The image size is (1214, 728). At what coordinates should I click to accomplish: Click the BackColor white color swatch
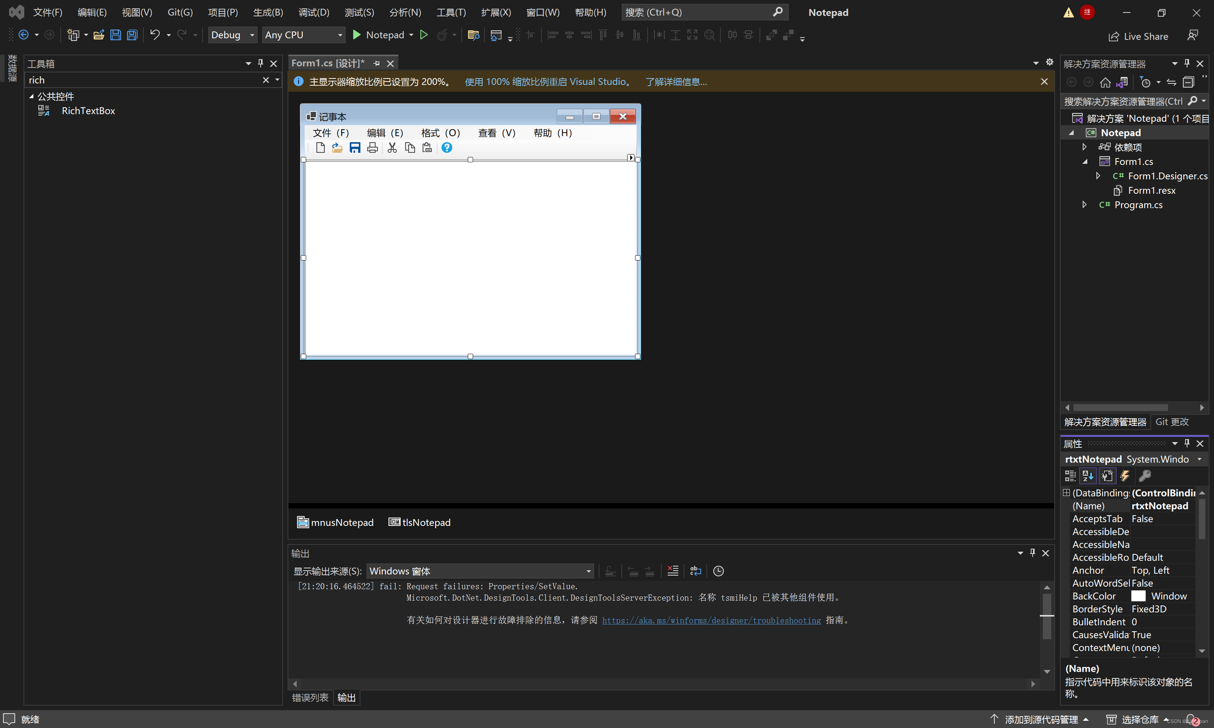click(x=1138, y=596)
